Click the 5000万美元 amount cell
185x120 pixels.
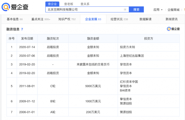[x=93, y=86]
